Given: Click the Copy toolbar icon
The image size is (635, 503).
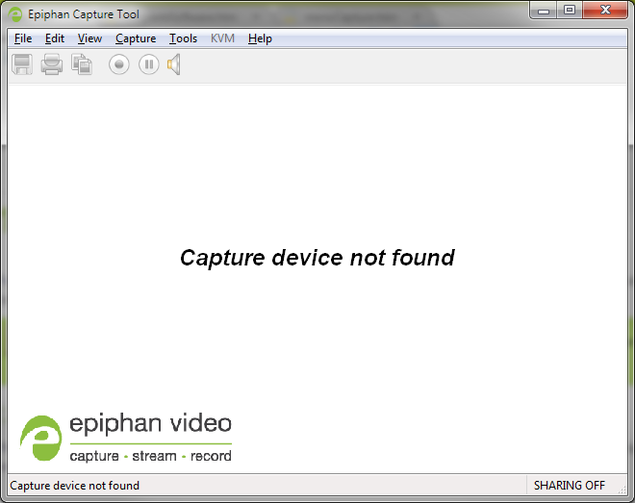Looking at the screenshot, I should (82, 64).
